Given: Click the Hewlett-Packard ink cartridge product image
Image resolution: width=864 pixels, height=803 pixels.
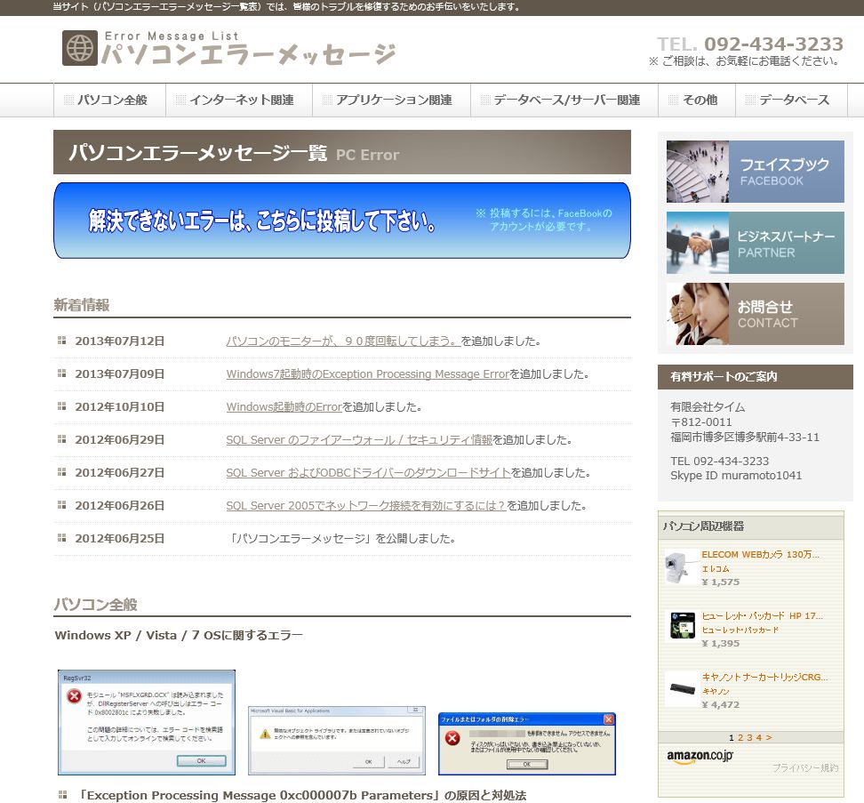Looking at the screenshot, I should click(680, 627).
